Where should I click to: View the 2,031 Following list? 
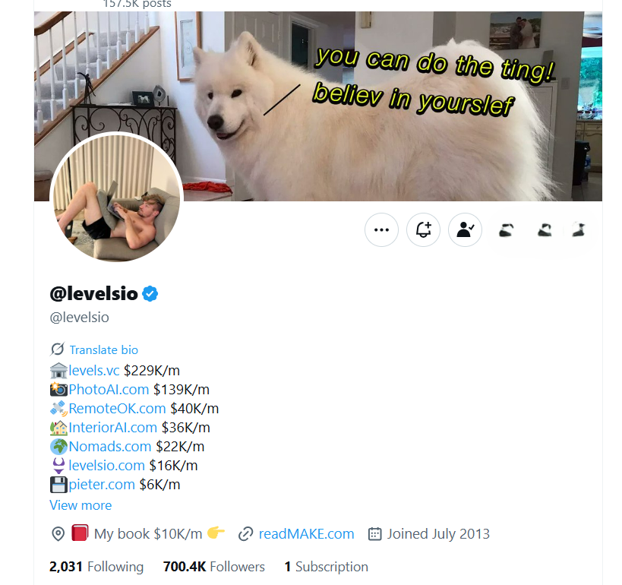point(96,566)
